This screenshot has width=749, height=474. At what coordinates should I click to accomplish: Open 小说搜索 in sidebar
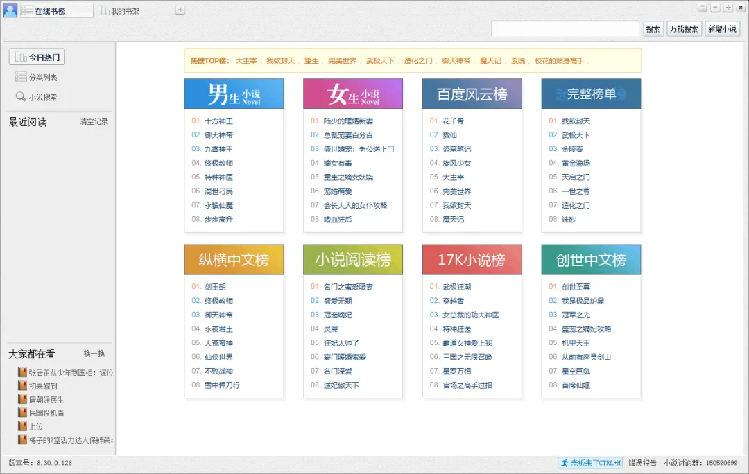pos(36,97)
